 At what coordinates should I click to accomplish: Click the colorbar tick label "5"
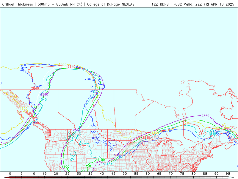(21, 174)
